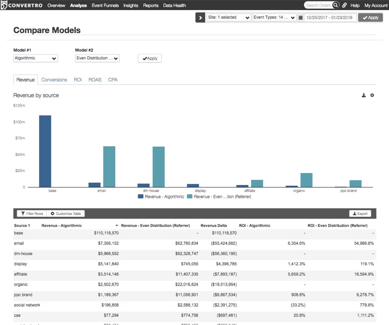The image size is (389, 325).
Task: Open the Analyze menu
Action: [x=78, y=5]
